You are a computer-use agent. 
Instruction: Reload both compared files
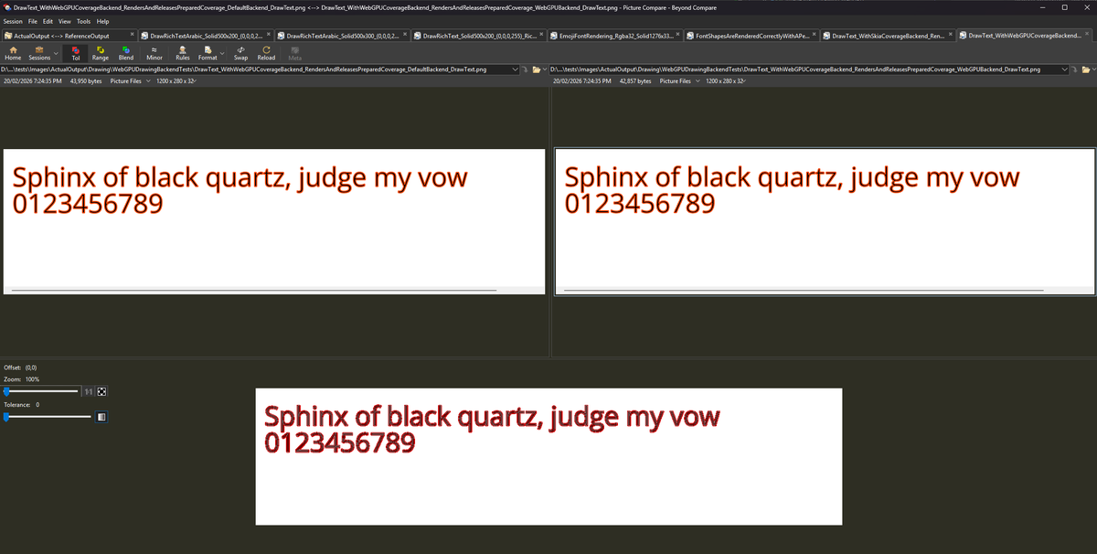point(266,53)
